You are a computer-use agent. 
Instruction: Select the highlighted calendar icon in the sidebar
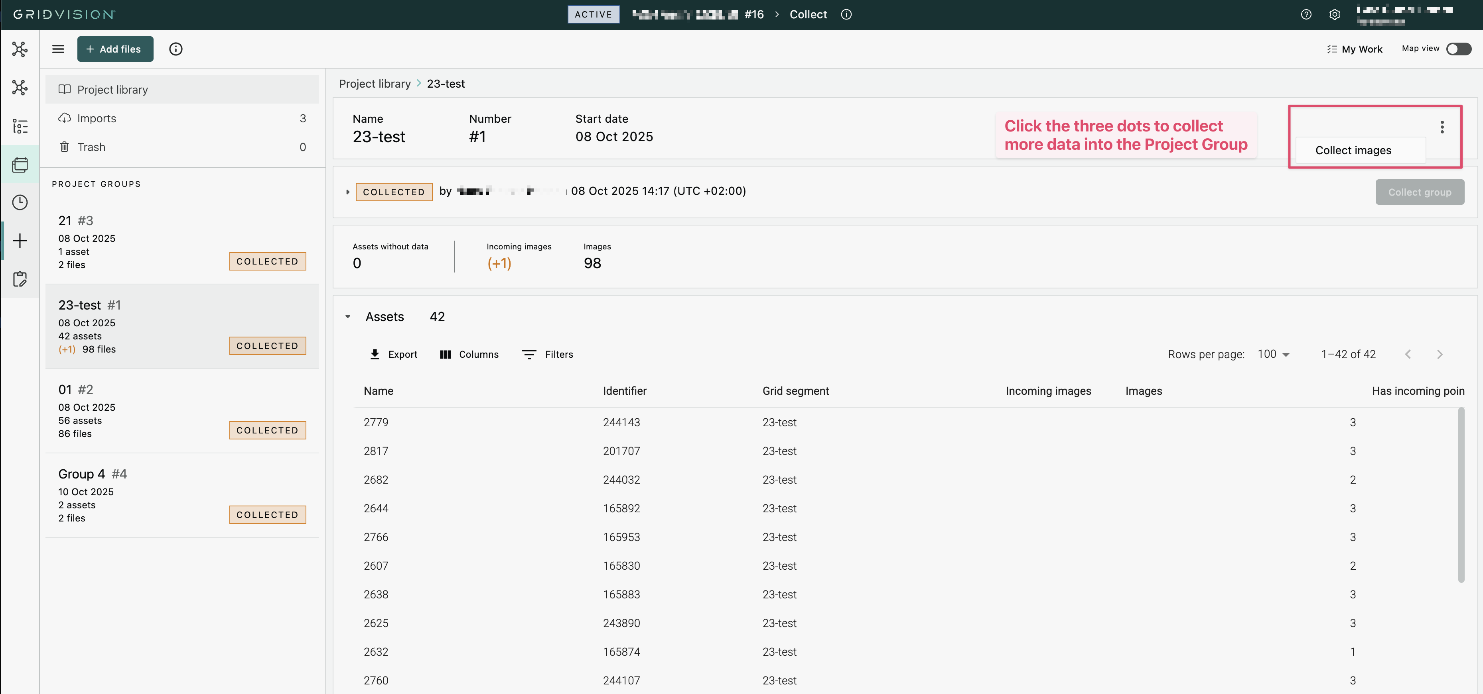(x=20, y=165)
